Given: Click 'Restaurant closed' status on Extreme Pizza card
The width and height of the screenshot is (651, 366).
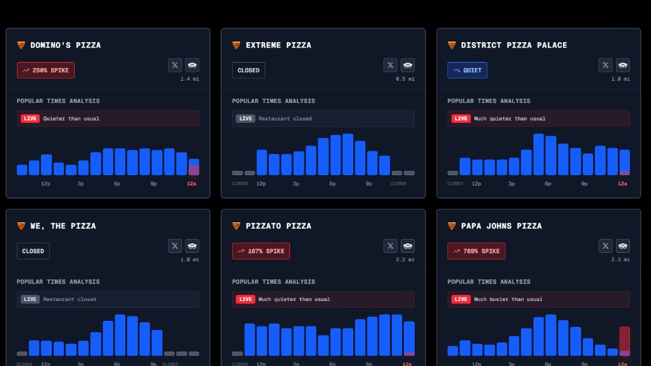Looking at the screenshot, I should [x=285, y=119].
